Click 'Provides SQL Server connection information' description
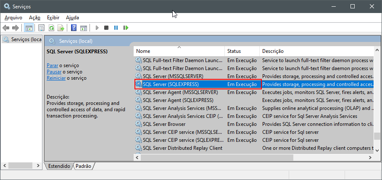This screenshot has height=180, width=382. (x=318, y=124)
